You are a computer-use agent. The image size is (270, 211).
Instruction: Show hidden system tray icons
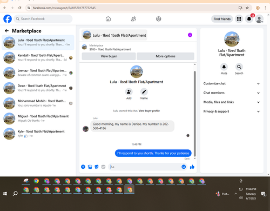[x=235, y=194]
